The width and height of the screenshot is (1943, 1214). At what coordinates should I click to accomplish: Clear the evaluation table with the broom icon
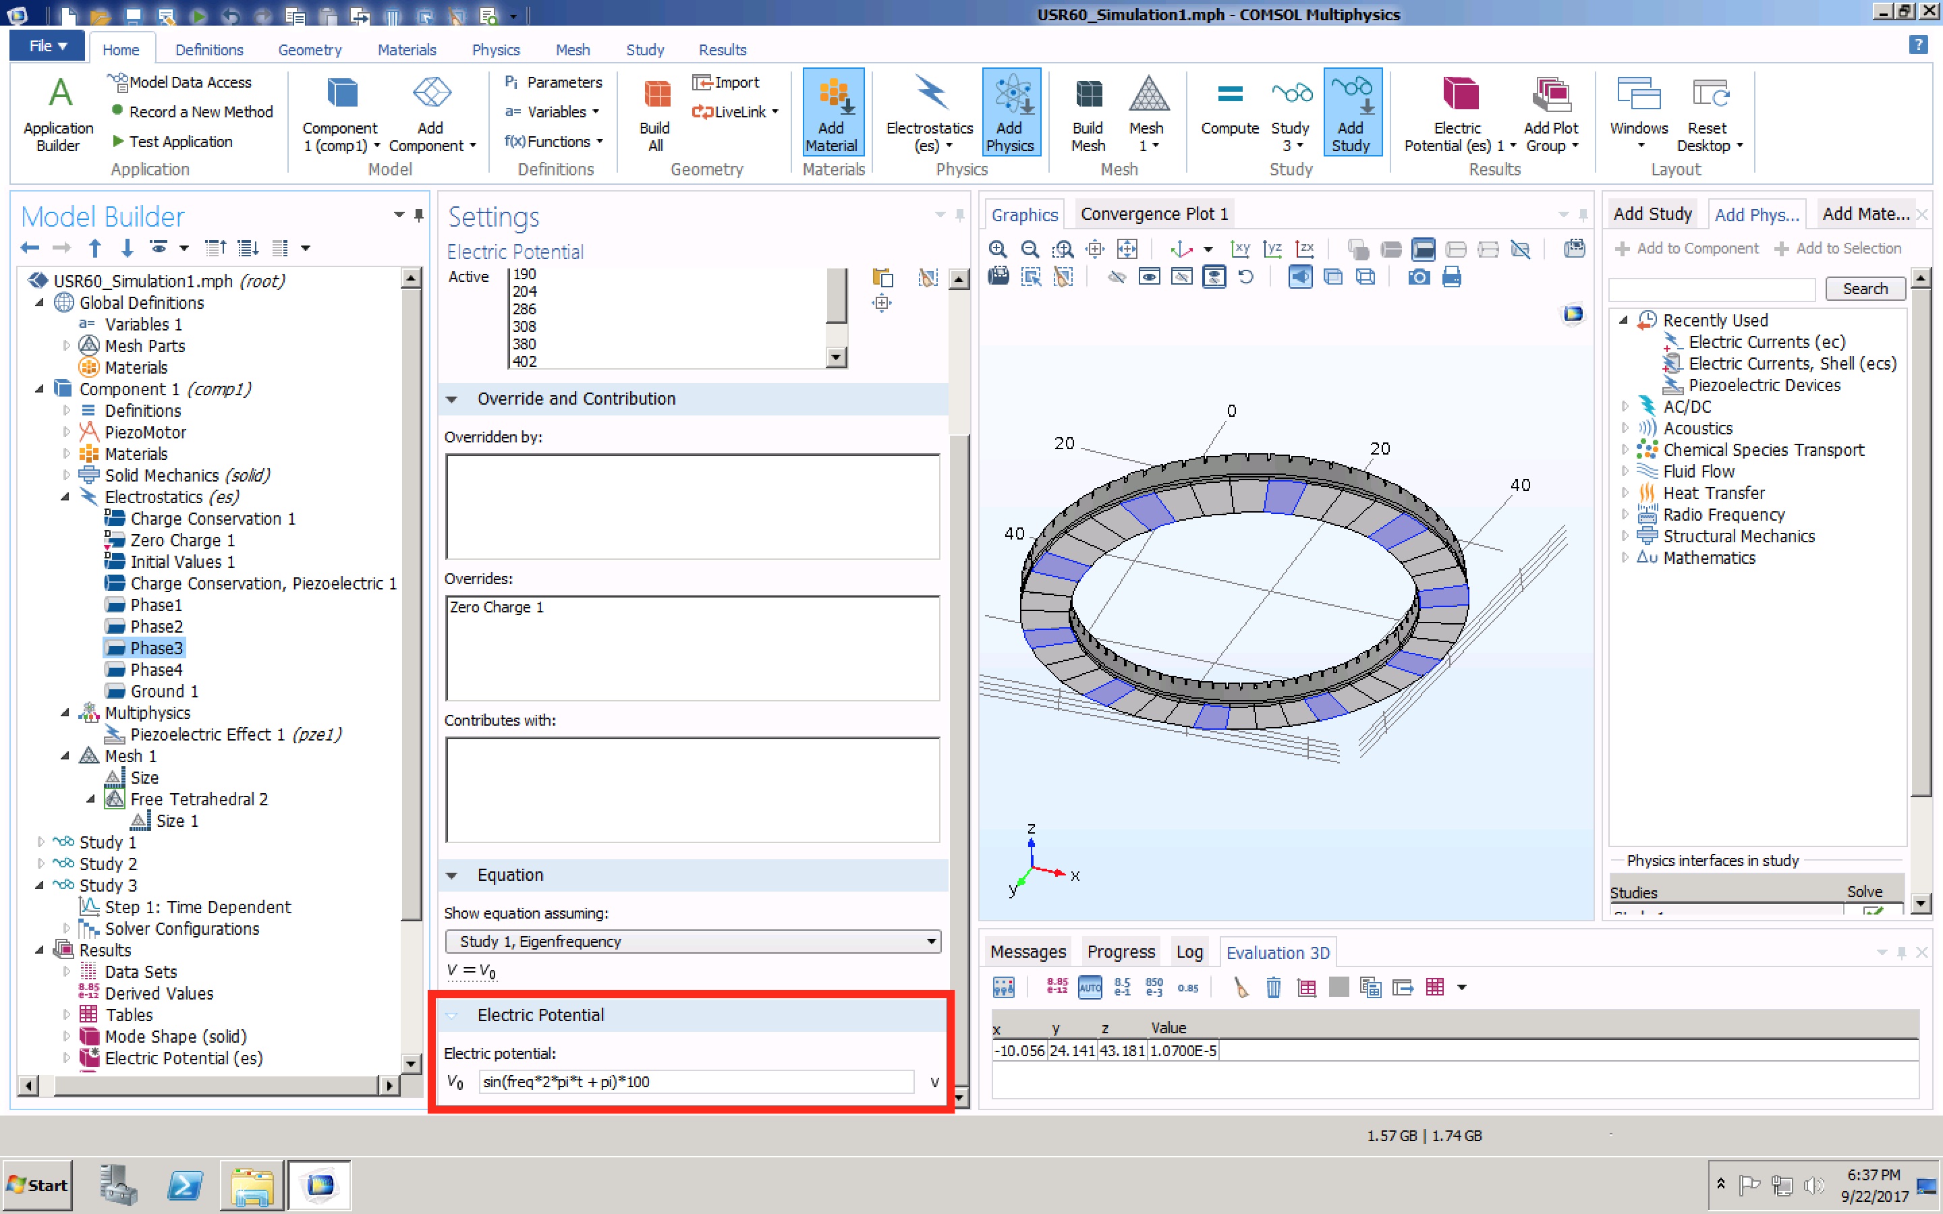(1241, 987)
